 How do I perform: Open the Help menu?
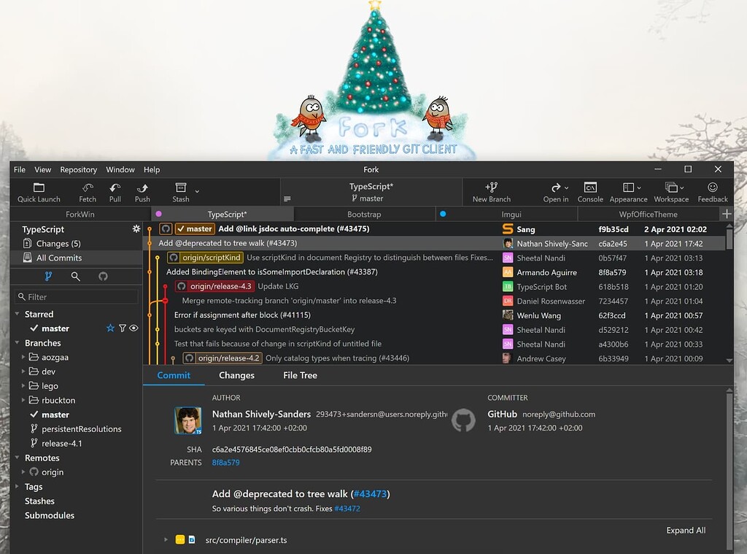[152, 169]
